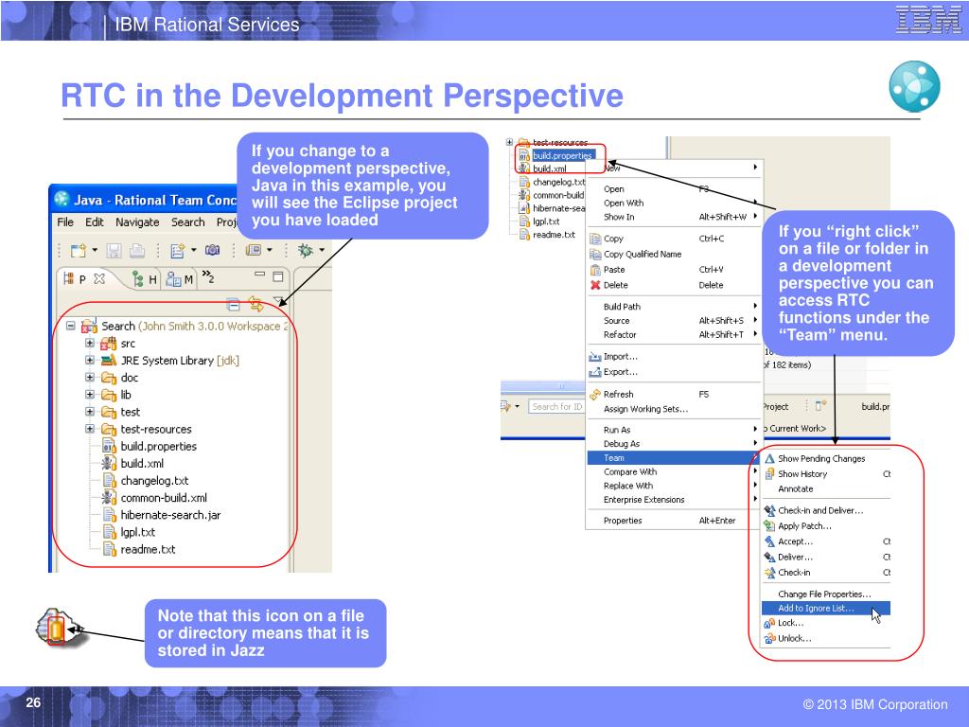Viewport: 969px width, 727px height.
Task: Expand the doc folder node
Action: pos(90,377)
